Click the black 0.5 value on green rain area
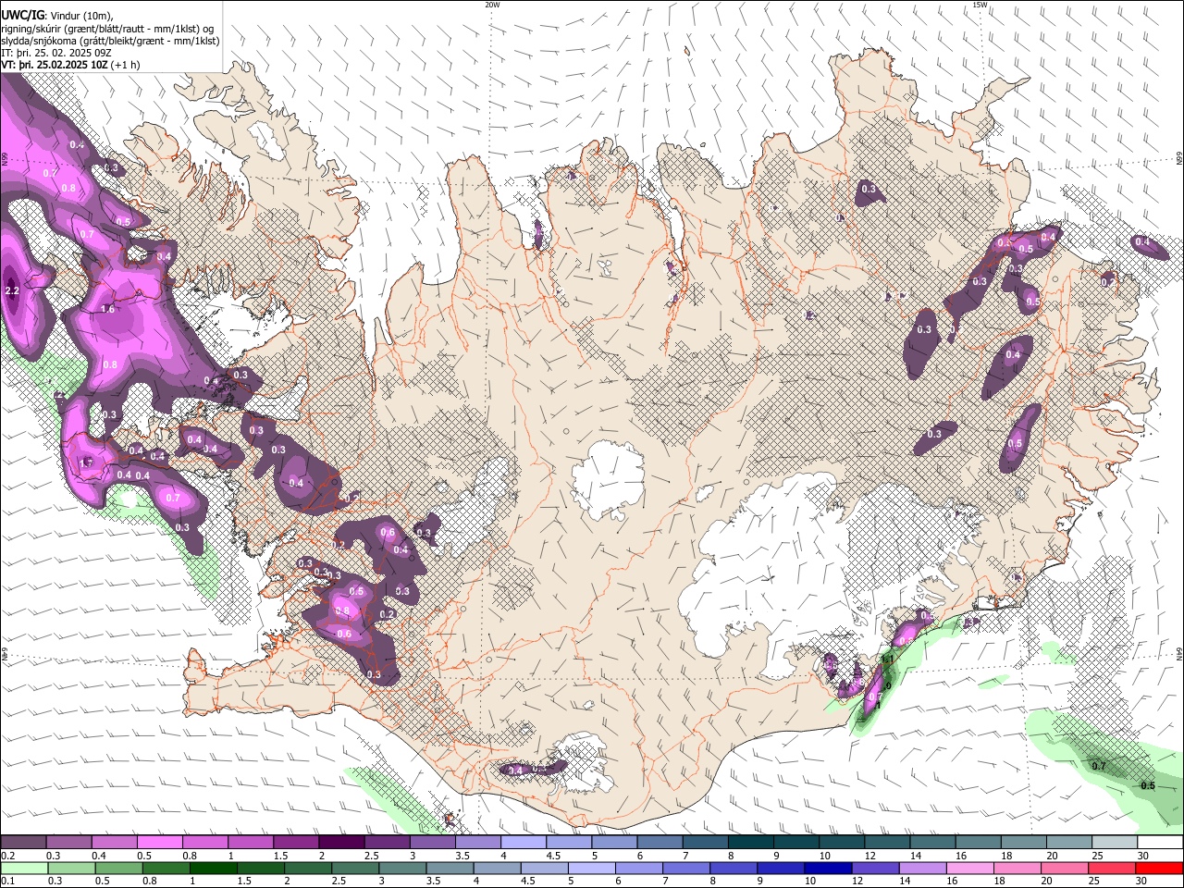 [1148, 785]
